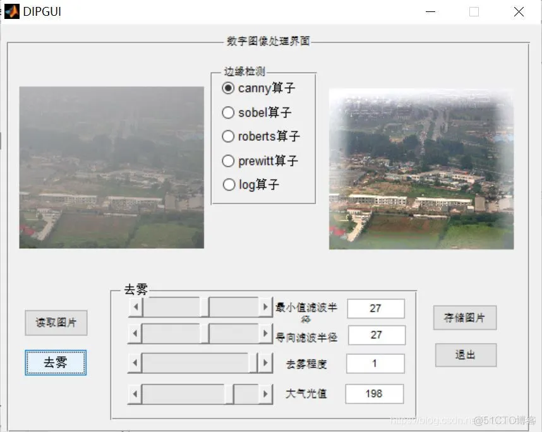
Task: Select the canny算子 radio button
Action: click(228, 88)
